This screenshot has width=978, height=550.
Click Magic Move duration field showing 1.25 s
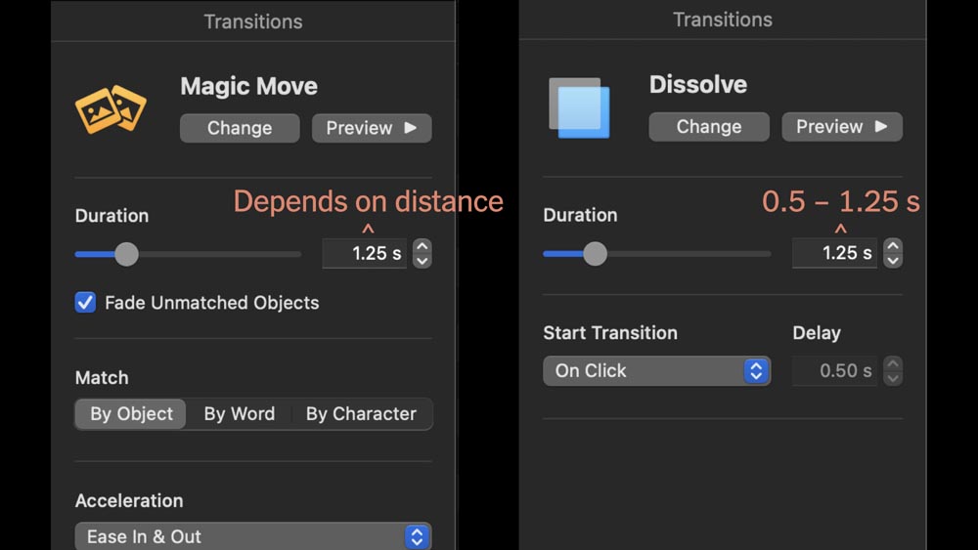click(x=365, y=254)
